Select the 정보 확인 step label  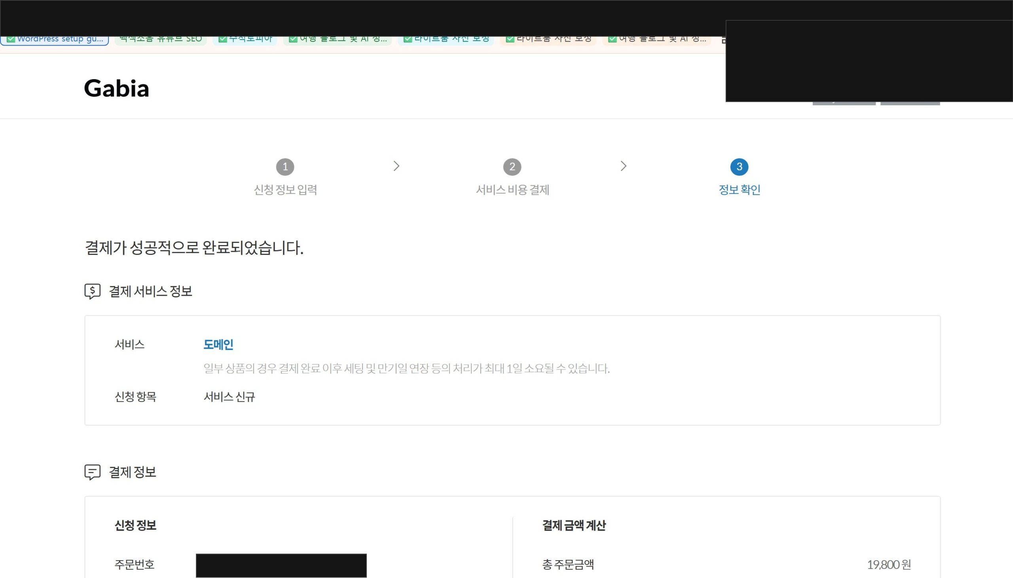740,190
